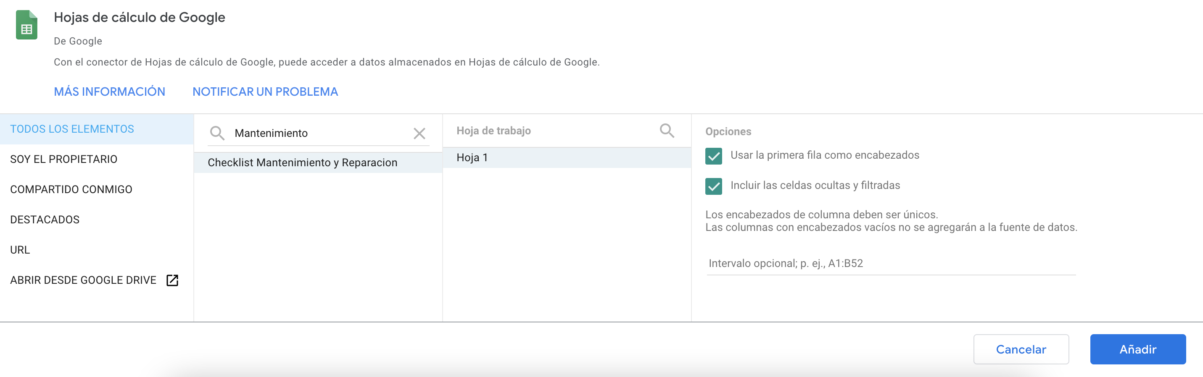Show DESTACADOS spreadsheets
This screenshot has width=1203, height=377.
pos(97,220)
